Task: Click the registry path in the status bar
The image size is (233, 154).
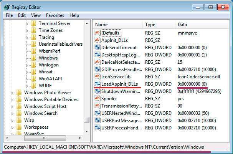Action: [104, 147]
